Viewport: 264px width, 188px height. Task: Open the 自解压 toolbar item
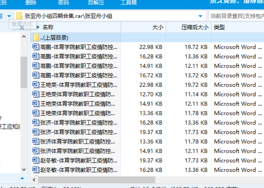tap(96, 3)
